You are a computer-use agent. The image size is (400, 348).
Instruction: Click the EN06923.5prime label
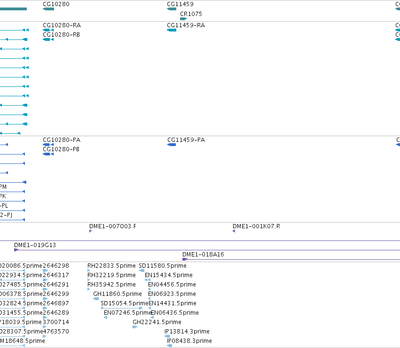tap(172, 294)
